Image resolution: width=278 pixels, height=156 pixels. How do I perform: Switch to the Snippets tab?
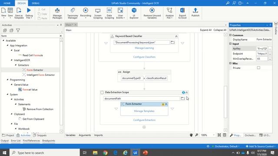pos(40,135)
